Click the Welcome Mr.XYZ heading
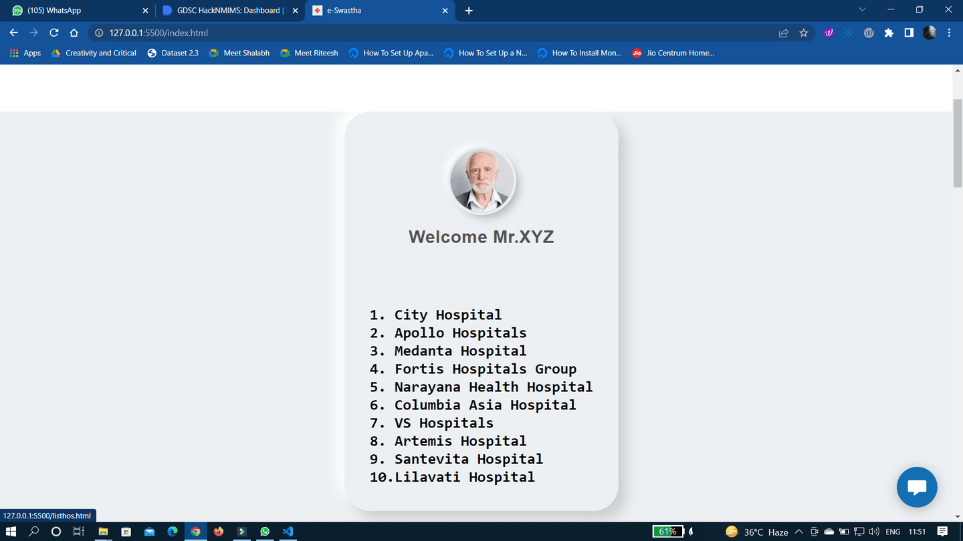This screenshot has height=541, width=963. (x=481, y=237)
